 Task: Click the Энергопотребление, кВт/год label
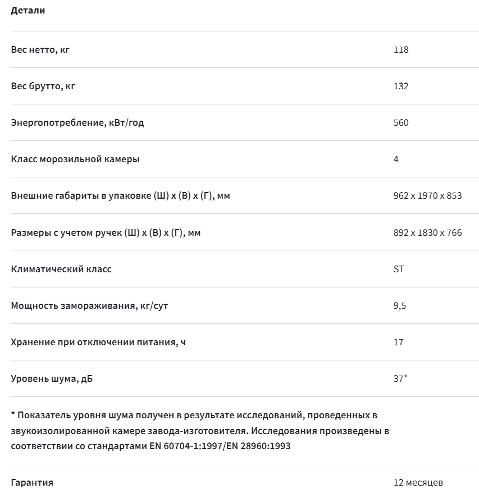click(77, 122)
